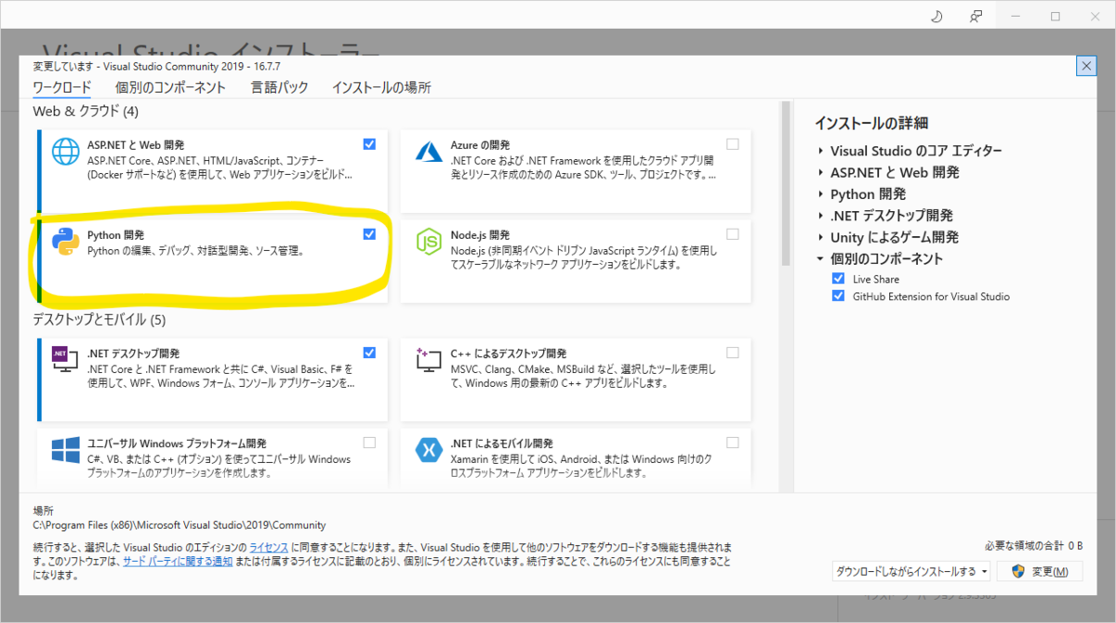
Task: Switch to the ワークロード tab
Action: (62, 87)
